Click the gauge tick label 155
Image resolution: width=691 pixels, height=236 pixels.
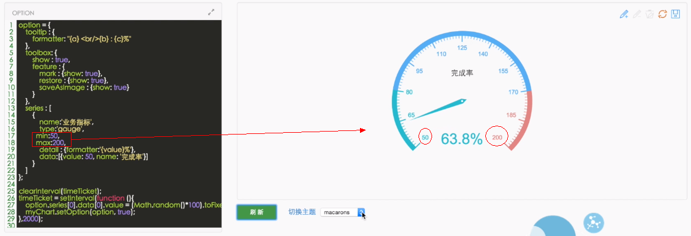pos(503,71)
